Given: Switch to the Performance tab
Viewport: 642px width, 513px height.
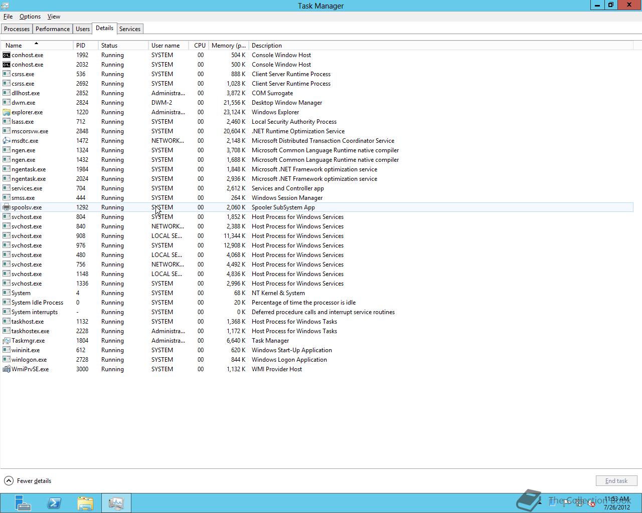Looking at the screenshot, I should pyautogui.click(x=53, y=29).
